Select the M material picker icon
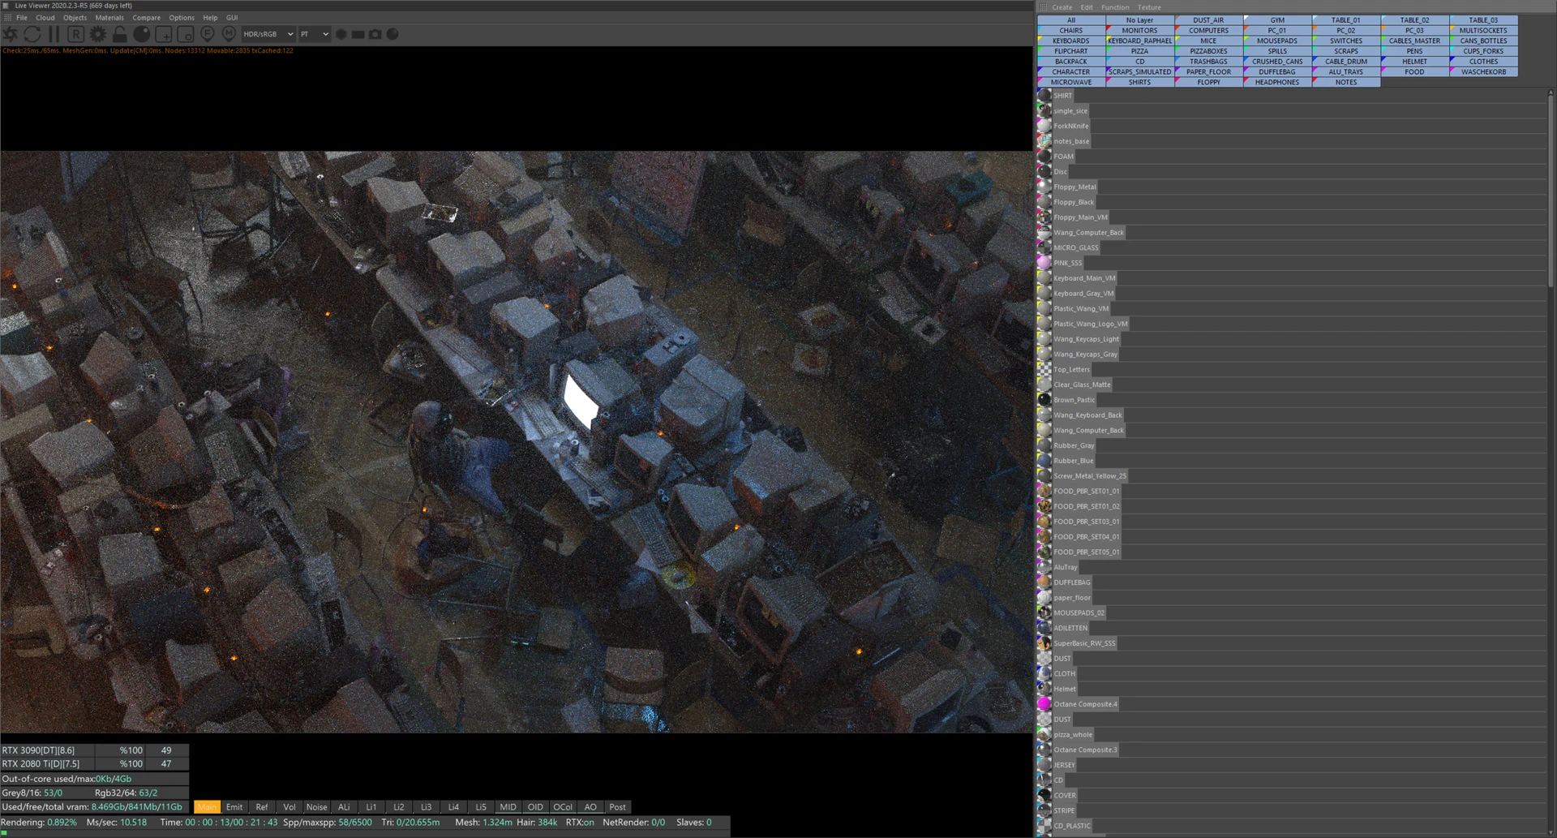Screen dimensions: 1557x838 pyautogui.click(x=229, y=34)
